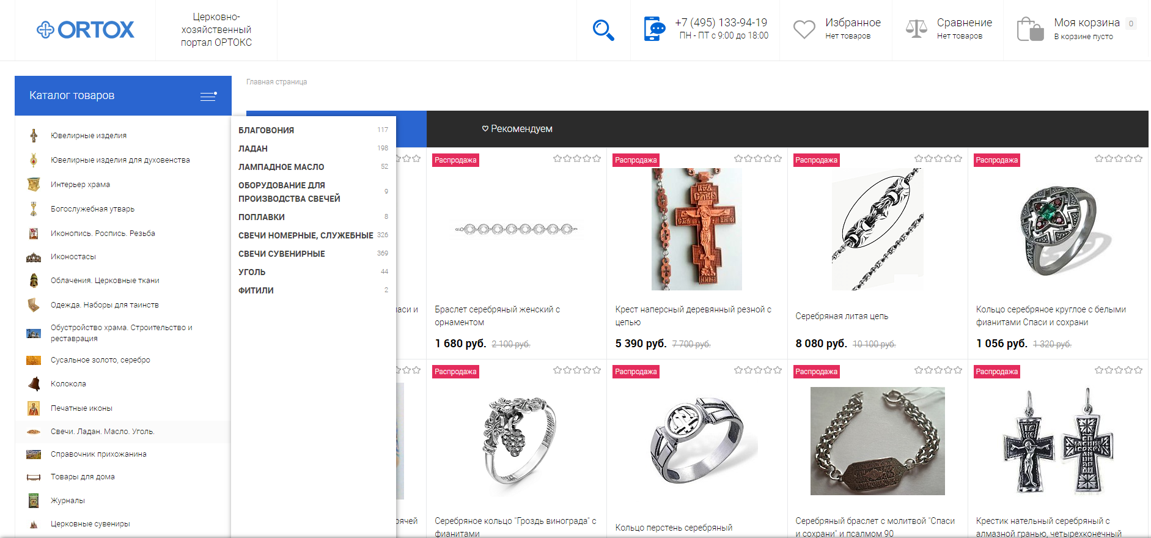Click the ORTOX logo
1151x538 pixels.
click(86, 29)
